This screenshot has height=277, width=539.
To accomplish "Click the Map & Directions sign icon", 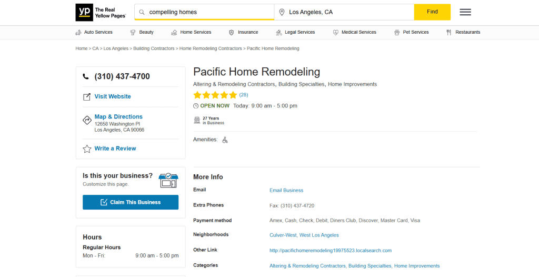I will click(x=87, y=120).
